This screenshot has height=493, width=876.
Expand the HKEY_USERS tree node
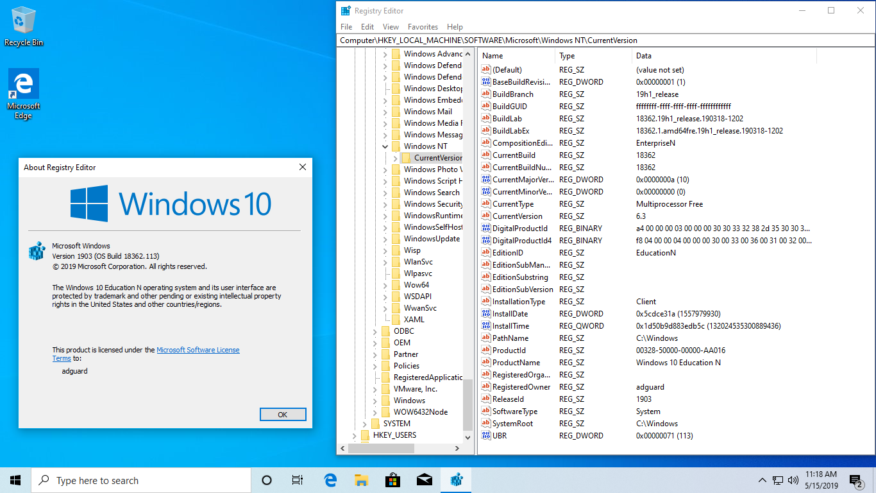pyautogui.click(x=355, y=435)
